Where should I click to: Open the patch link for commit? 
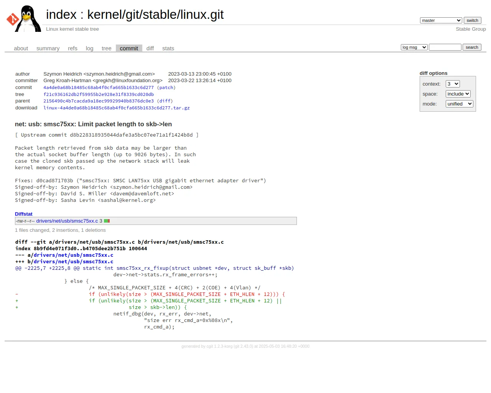[x=166, y=88]
